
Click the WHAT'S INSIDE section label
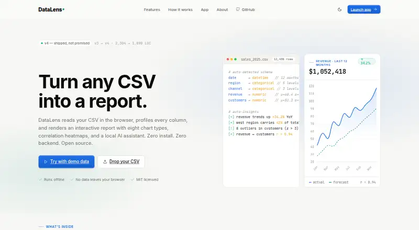point(59,226)
